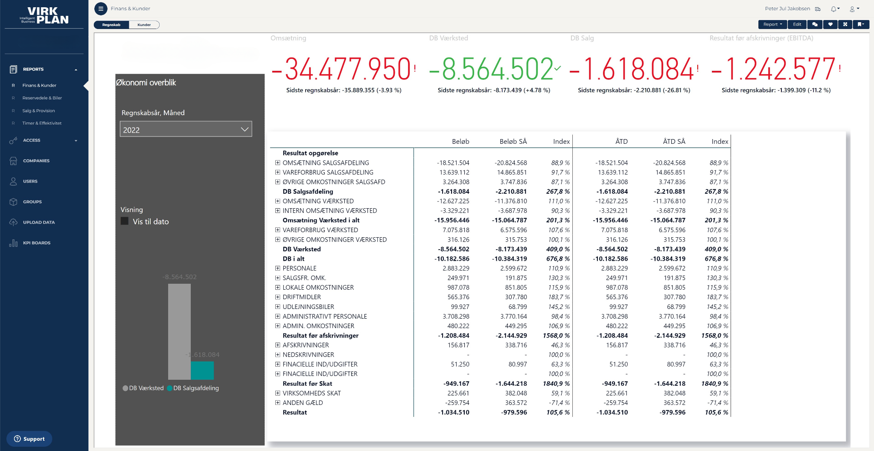Click the teal DB Salgsafdeling chart bar

coord(202,370)
